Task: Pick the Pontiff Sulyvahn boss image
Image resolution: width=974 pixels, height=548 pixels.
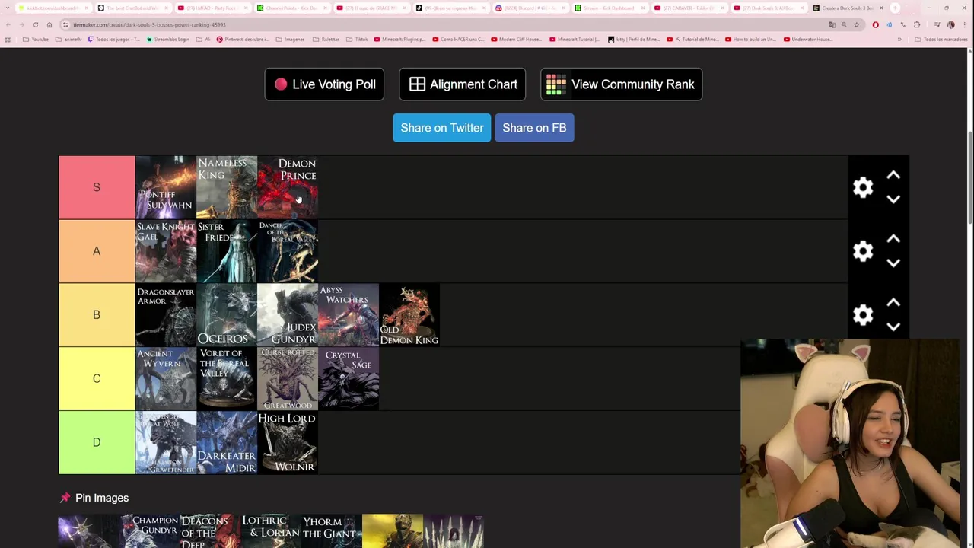Action: pyautogui.click(x=166, y=187)
